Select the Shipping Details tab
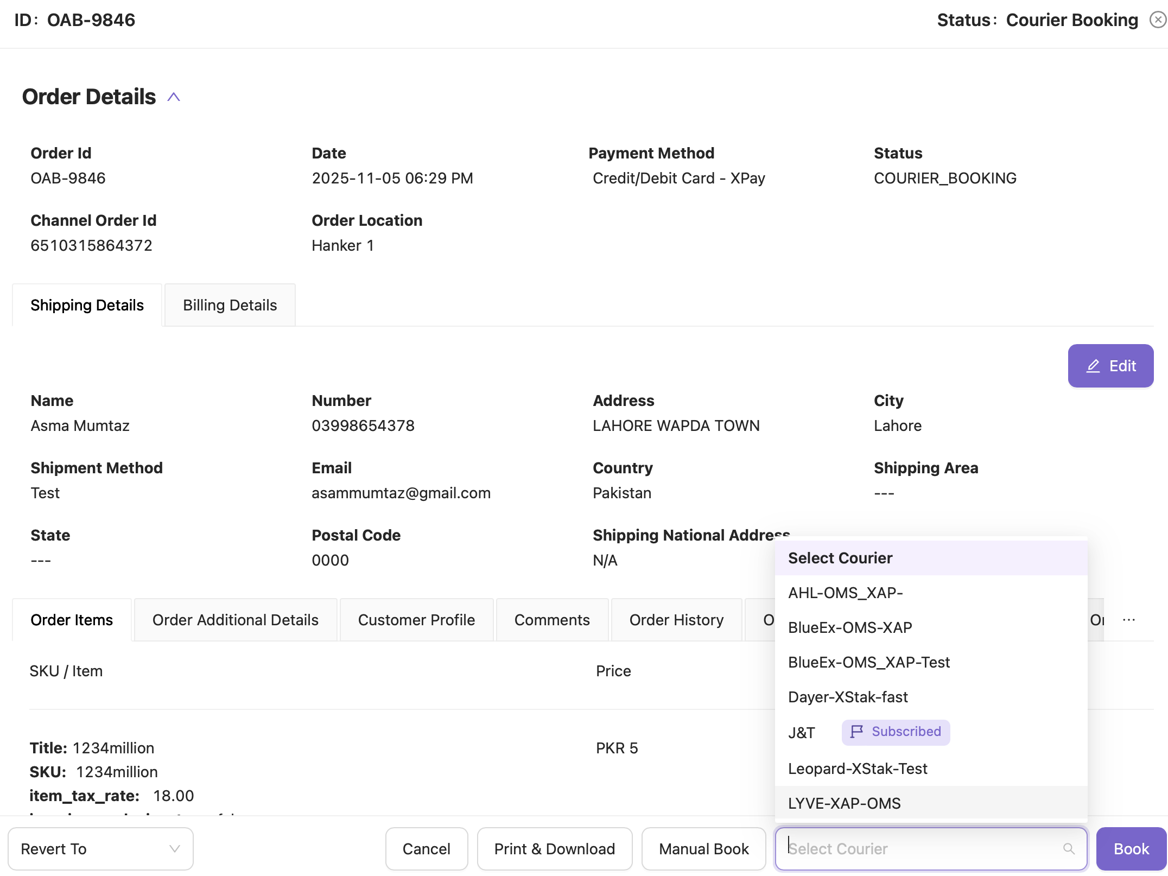Image resolution: width=1168 pixels, height=876 pixels. (87, 305)
